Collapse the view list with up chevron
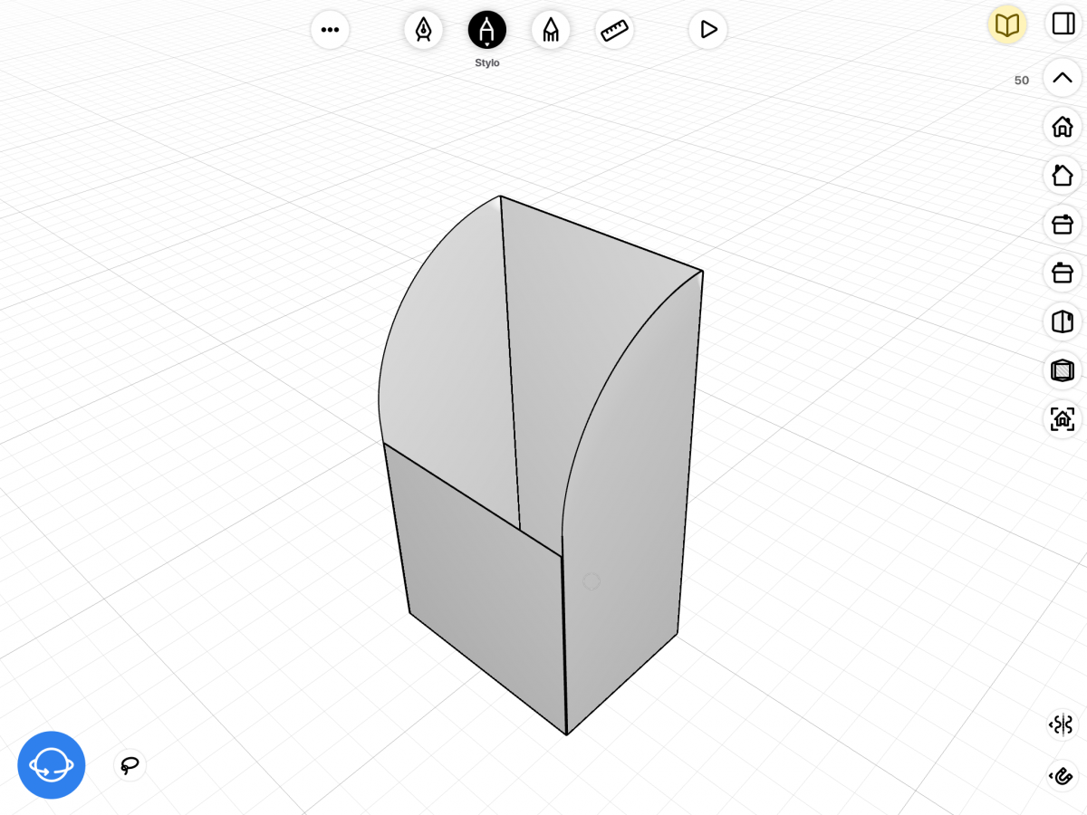Screen dimensions: 1087x815 pos(1062,78)
